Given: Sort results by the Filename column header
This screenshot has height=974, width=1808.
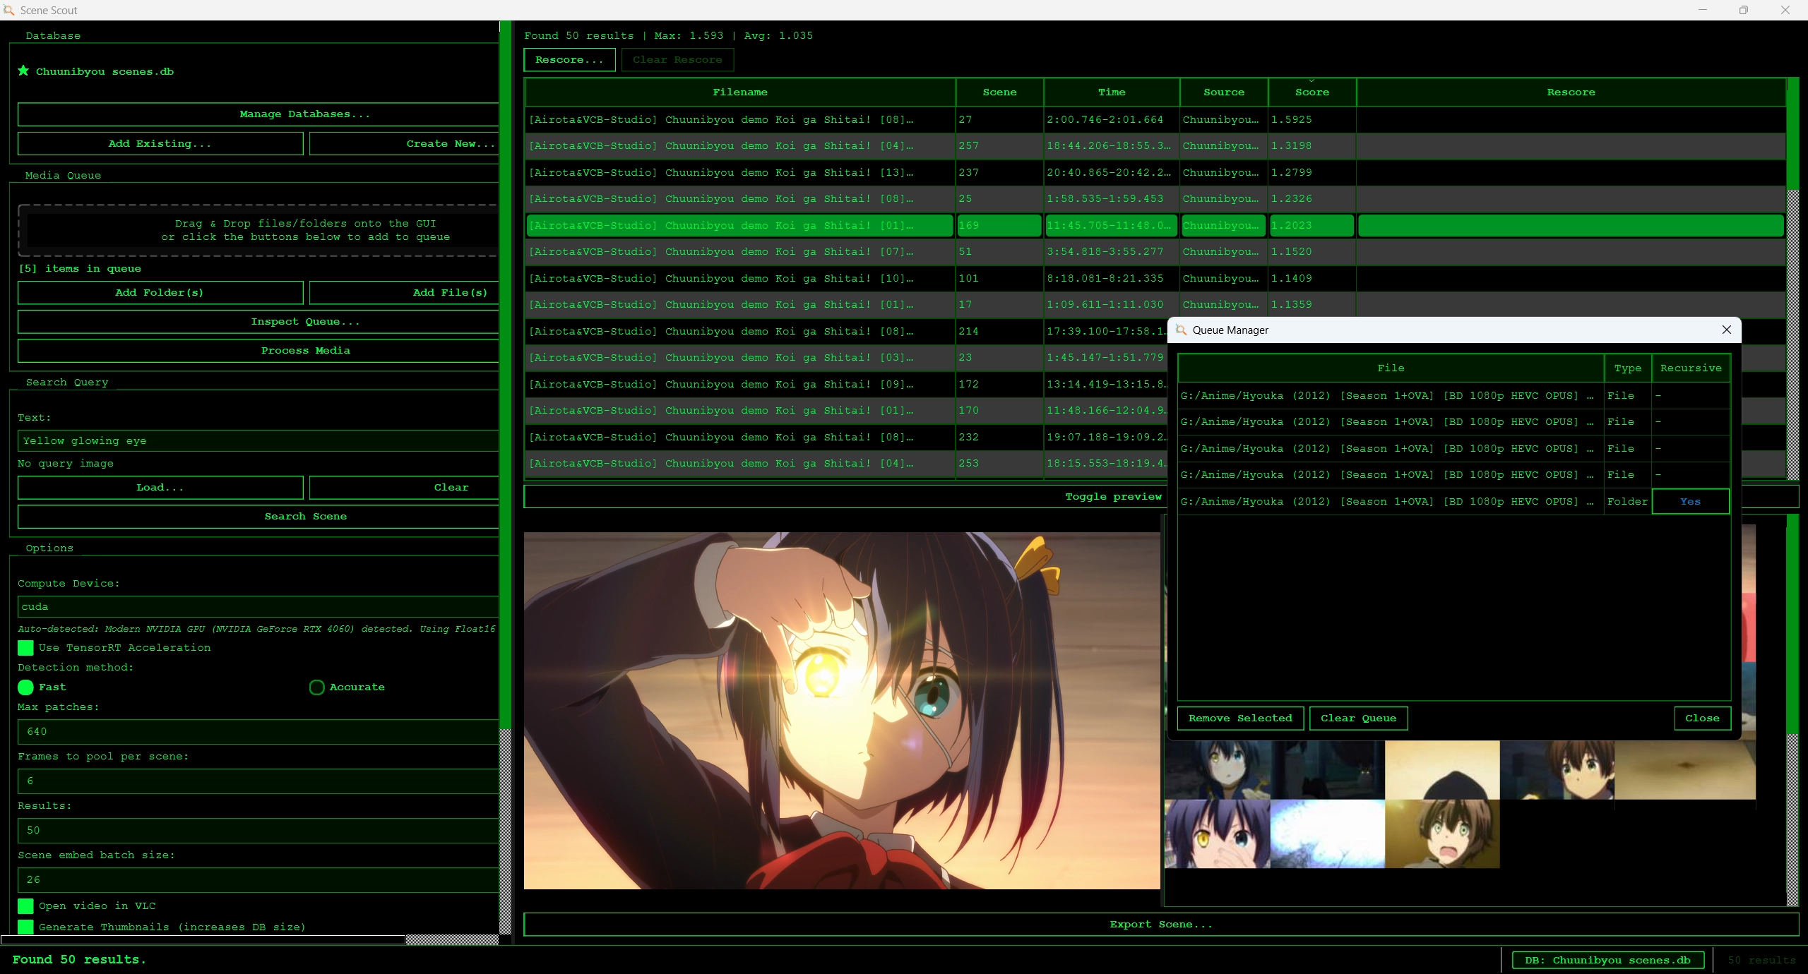Looking at the screenshot, I should (739, 92).
